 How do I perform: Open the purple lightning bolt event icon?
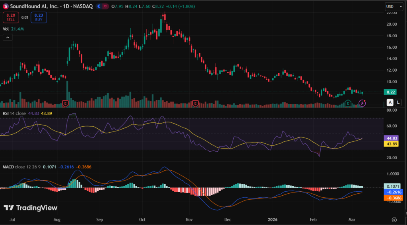362,103
